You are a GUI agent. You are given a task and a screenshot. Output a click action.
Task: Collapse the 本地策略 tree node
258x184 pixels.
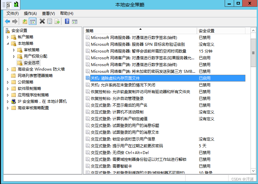(8, 44)
